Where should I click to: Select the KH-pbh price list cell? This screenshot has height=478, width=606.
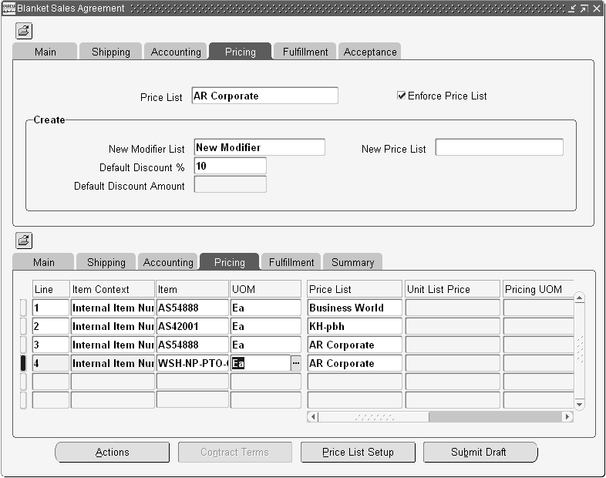click(x=355, y=326)
